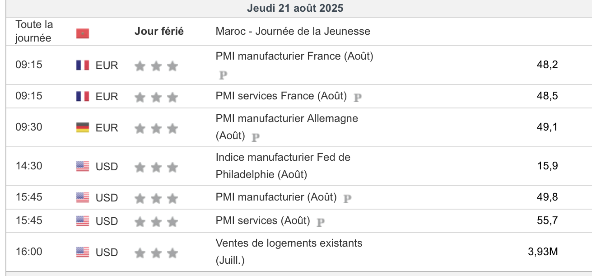Click the Germany flag icon
Image resolution: width=592 pixels, height=276 pixels.
pos(83,128)
